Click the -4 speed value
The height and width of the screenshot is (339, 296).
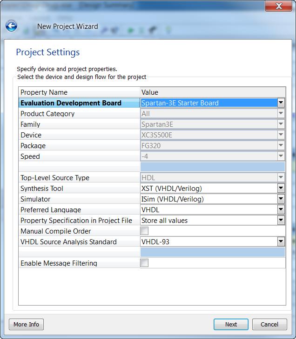[x=209, y=156]
